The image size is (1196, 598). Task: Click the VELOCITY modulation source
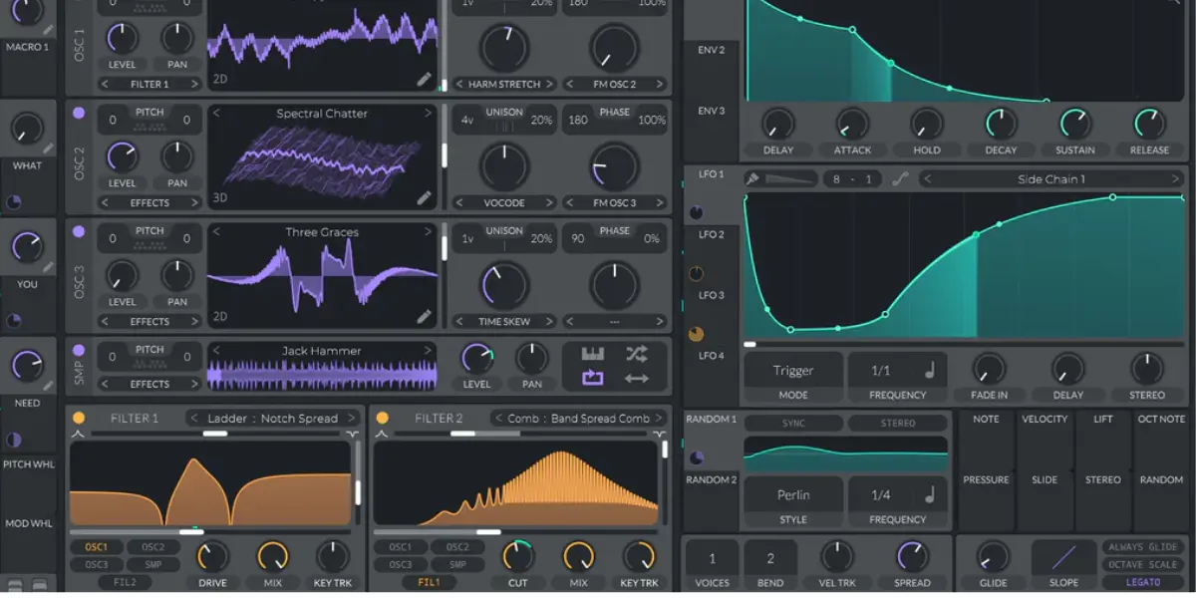pos(1045,420)
